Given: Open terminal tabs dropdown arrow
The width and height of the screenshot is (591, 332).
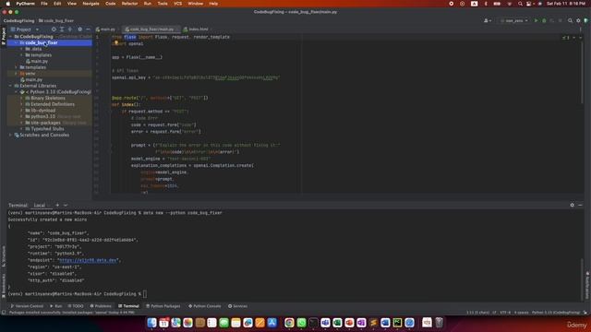Looking at the screenshot, I should point(66,205).
